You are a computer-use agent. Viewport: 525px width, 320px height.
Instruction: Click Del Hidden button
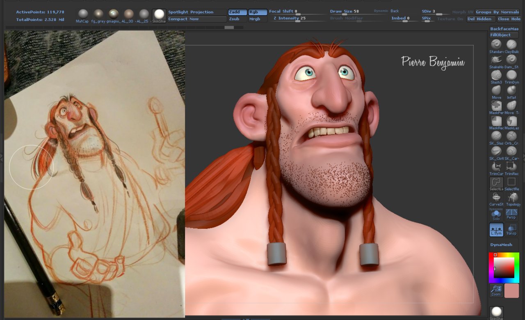click(x=481, y=19)
